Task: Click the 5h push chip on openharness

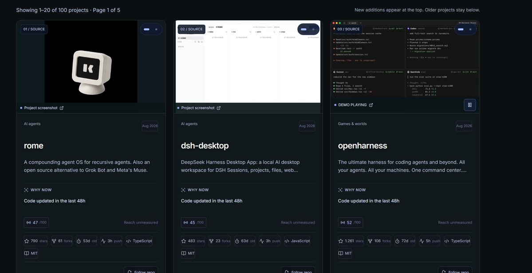Action: 430,241
